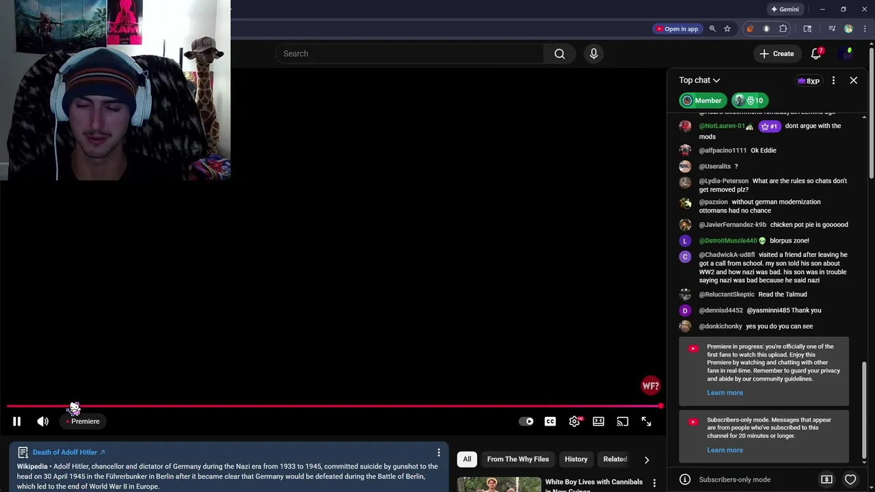This screenshot has width=875, height=492.
Task: Open live chat more options menu
Action: click(x=833, y=81)
